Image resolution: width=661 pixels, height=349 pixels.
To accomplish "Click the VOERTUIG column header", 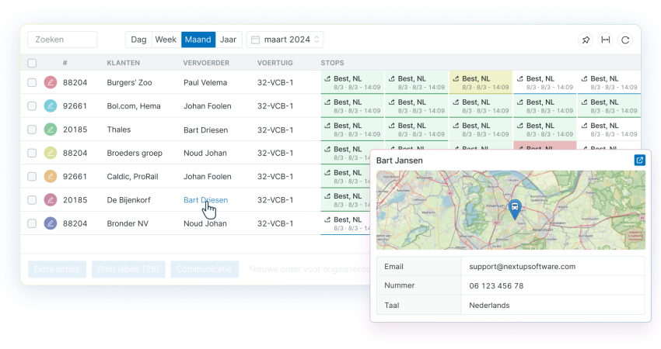I will 275,63.
